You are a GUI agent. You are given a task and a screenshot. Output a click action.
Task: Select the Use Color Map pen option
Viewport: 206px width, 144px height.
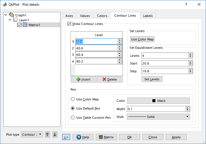73,99
